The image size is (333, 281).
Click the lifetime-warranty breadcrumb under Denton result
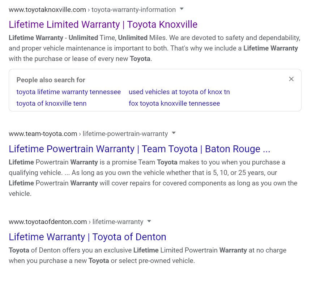(x=118, y=222)
